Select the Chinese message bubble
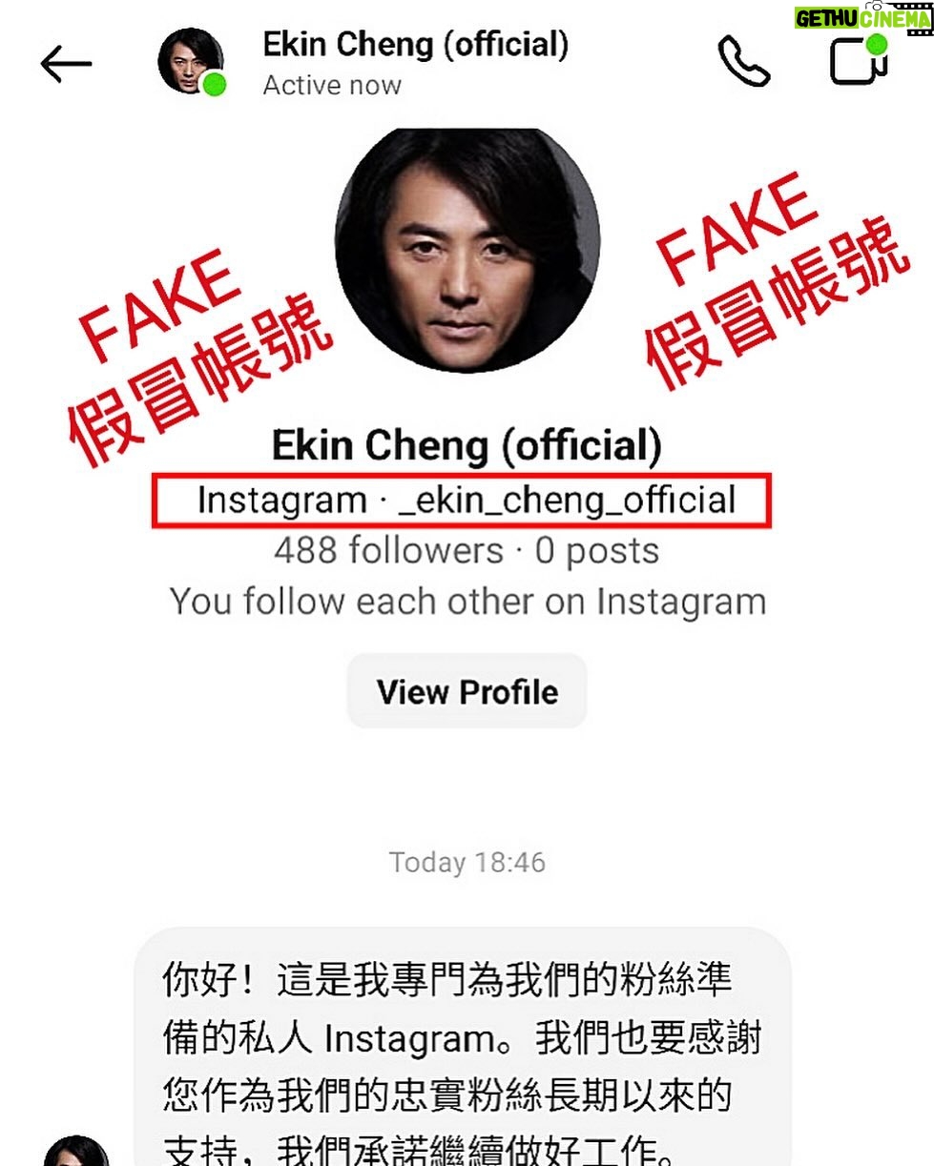 point(463,1047)
